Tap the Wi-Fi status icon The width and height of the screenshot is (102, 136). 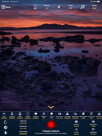pyautogui.click(x=91, y=1)
